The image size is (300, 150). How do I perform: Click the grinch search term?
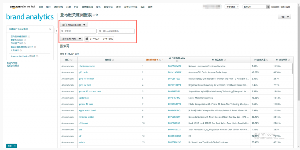[82, 142]
